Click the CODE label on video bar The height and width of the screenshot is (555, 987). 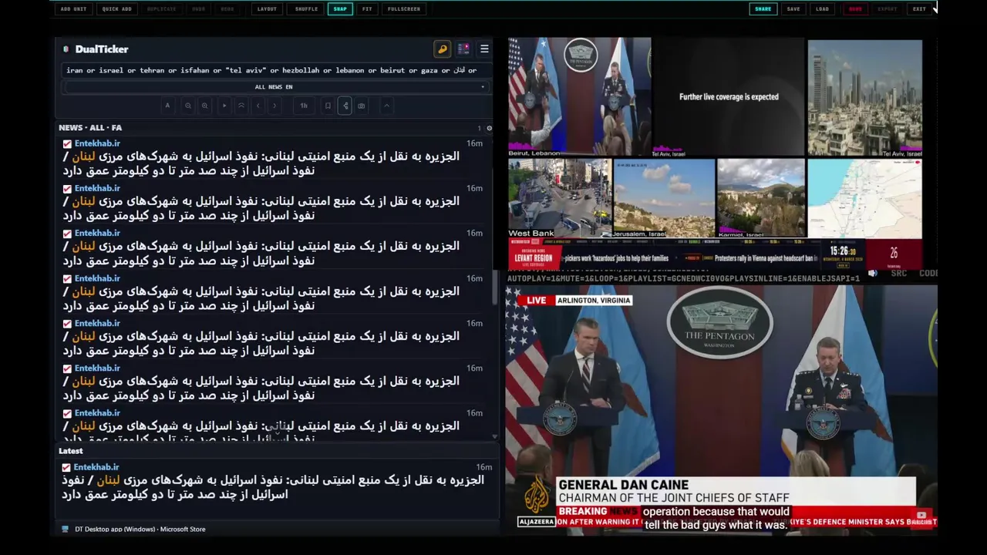pyautogui.click(x=928, y=273)
